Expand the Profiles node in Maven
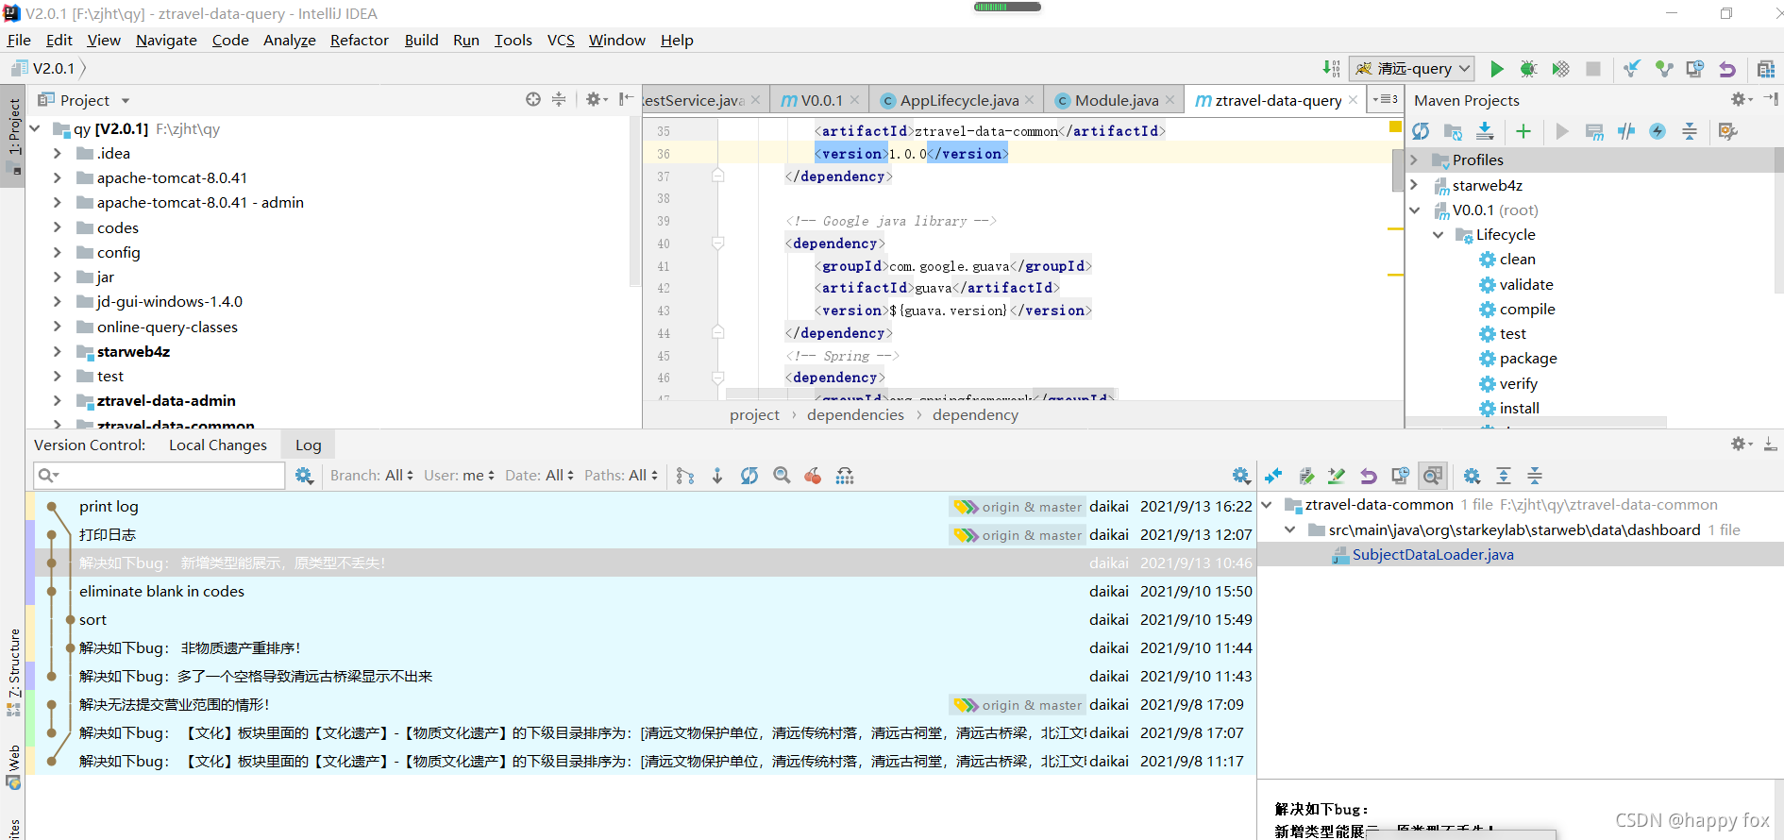This screenshot has height=840, width=1784. coord(1414,160)
